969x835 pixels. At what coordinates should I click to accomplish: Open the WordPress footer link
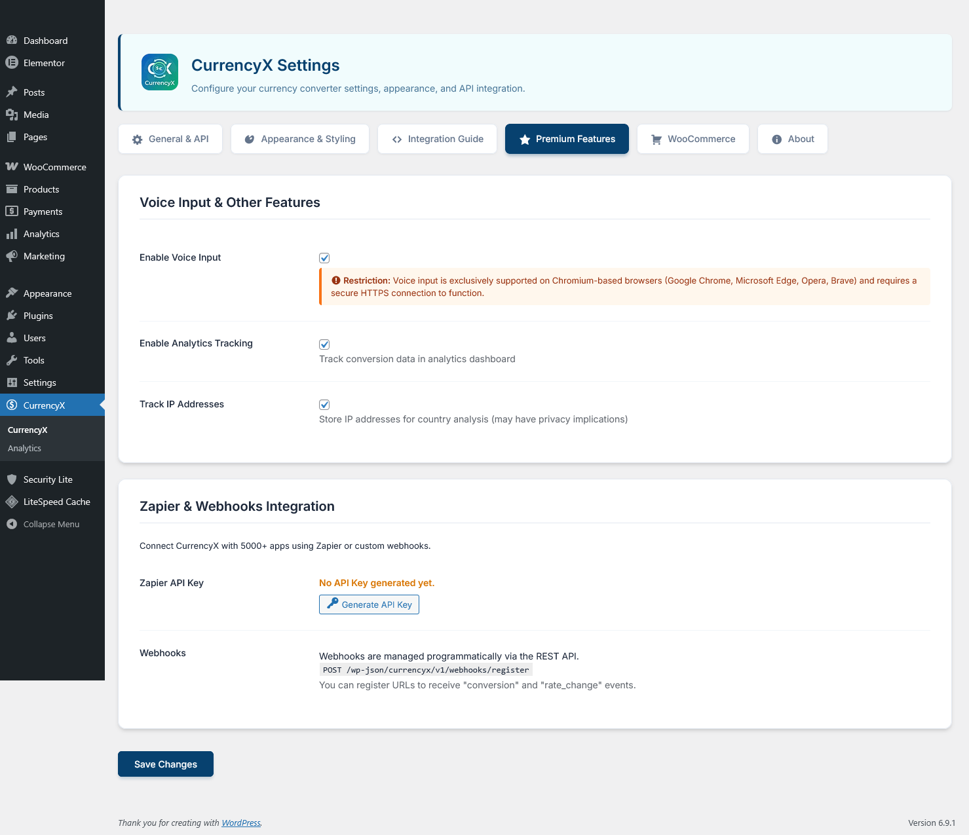coord(240,823)
